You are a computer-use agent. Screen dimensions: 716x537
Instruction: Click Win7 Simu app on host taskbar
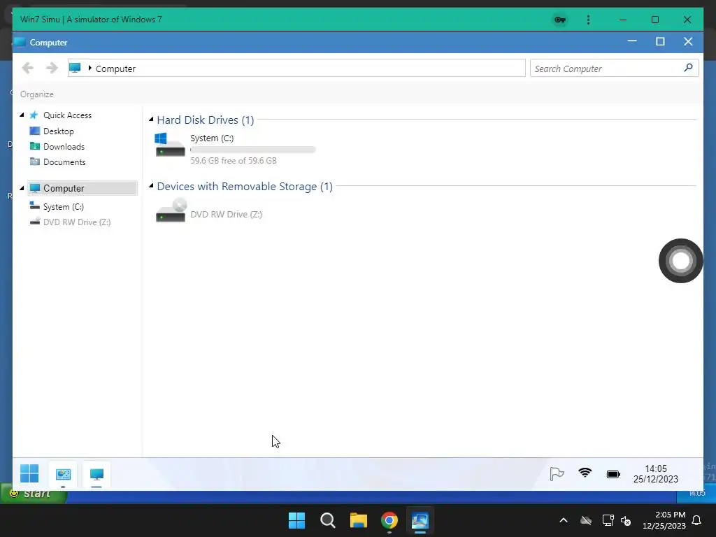[420, 520]
